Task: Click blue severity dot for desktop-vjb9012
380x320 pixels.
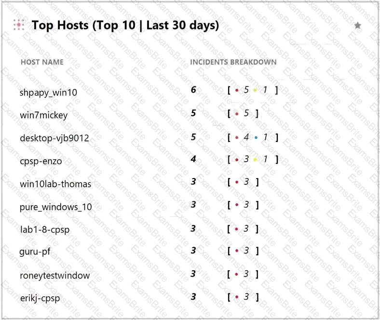Action: tap(256, 138)
